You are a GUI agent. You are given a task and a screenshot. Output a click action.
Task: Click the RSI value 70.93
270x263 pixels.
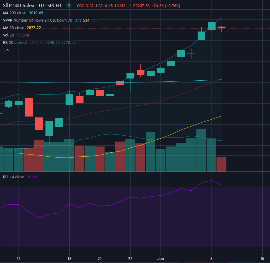tap(32, 177)
